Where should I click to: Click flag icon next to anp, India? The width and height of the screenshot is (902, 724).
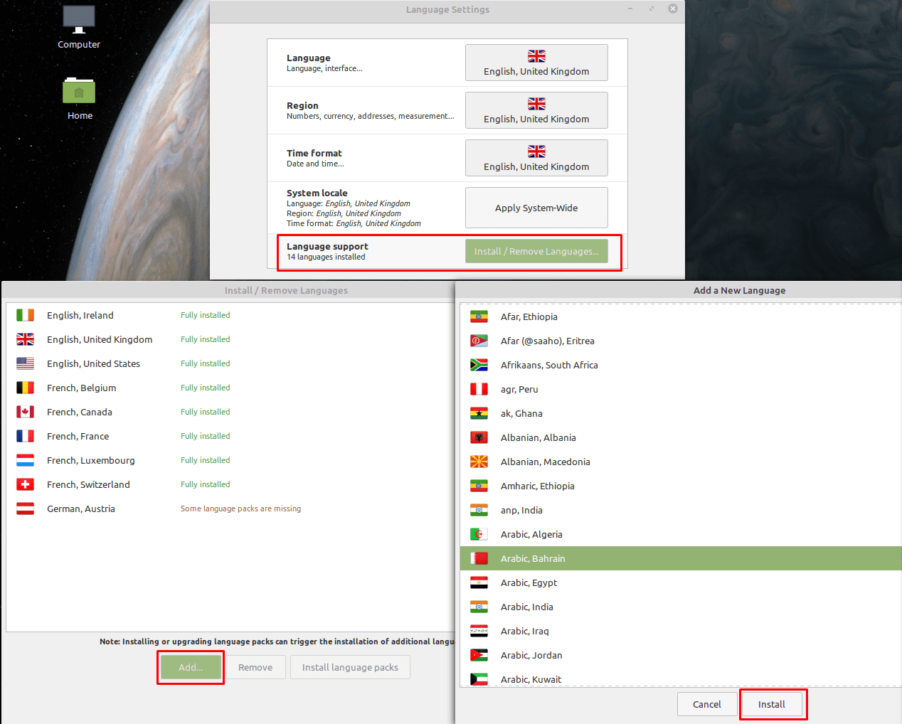coord(479,510)
